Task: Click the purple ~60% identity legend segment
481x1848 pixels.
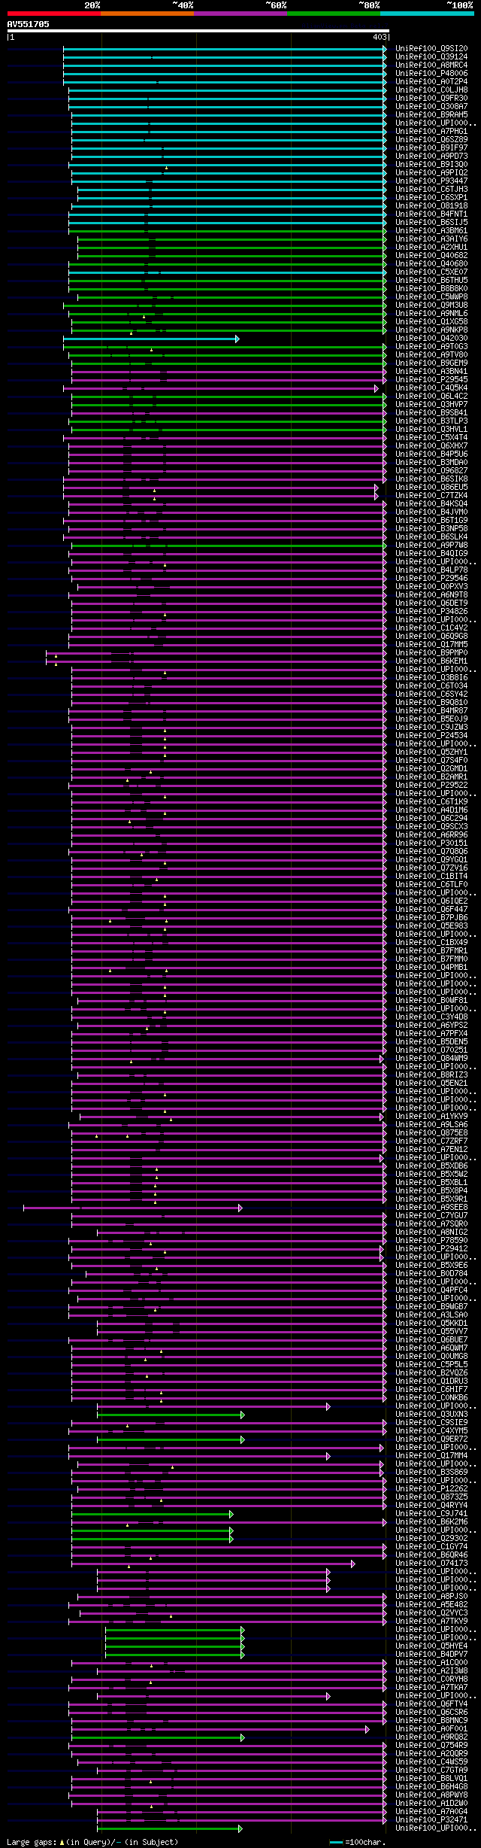Action: point(240,14)
